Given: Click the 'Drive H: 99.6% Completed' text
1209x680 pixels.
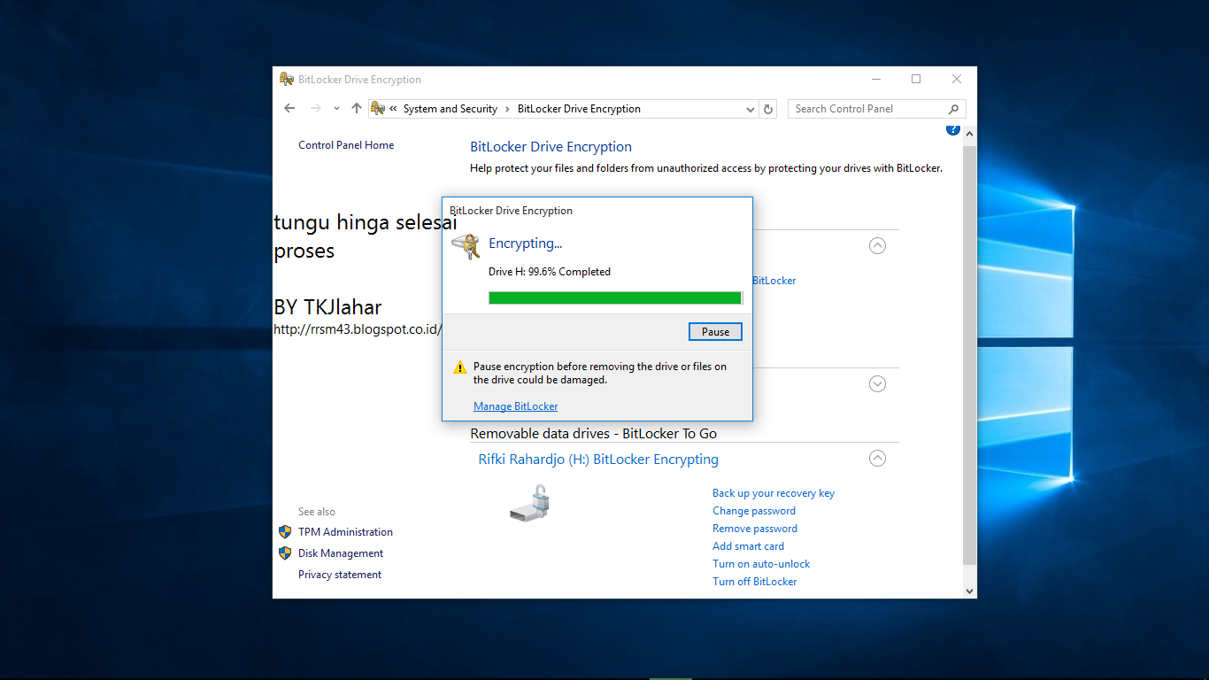Looking at the screenshot, I should pyautogui.click(x=550, y=272).
